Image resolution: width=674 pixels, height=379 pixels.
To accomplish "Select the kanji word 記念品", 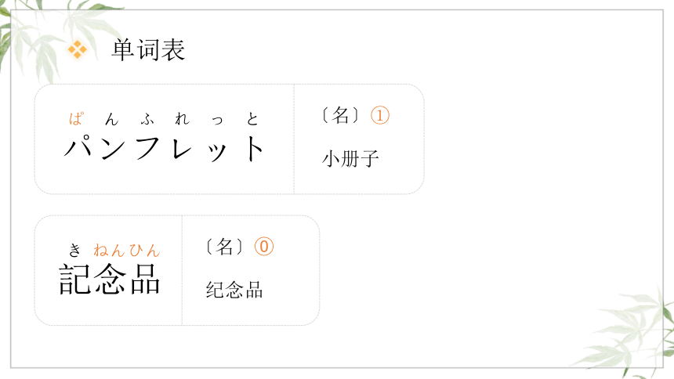I will 109,280.
